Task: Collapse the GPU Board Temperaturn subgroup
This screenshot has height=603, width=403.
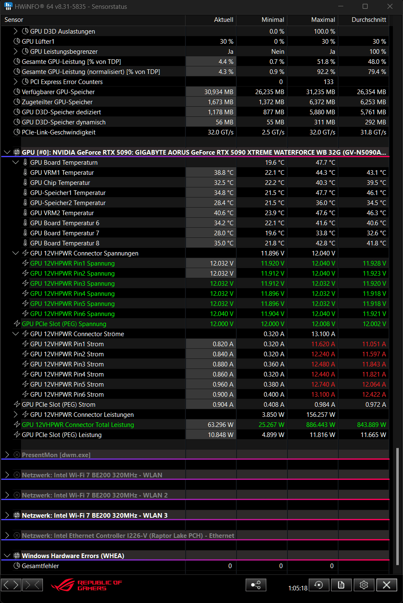Action: (x=16, y=163)
